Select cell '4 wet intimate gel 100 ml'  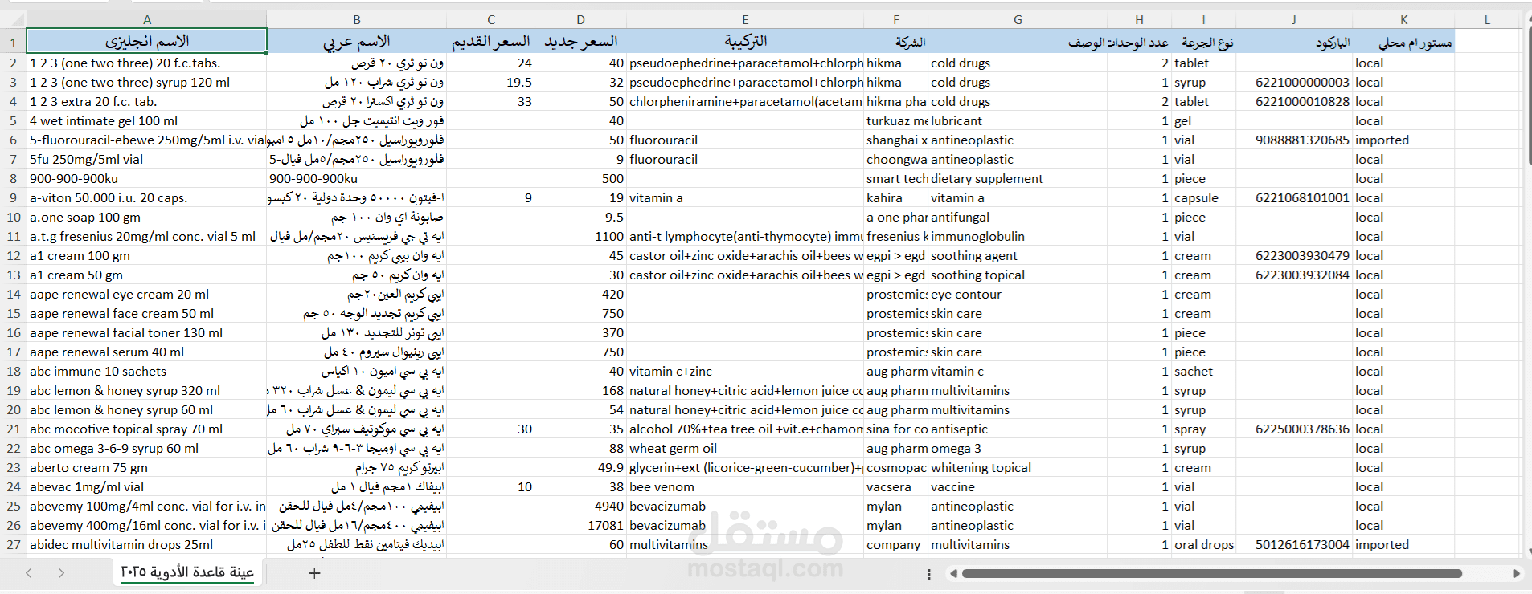click(147, 120)
